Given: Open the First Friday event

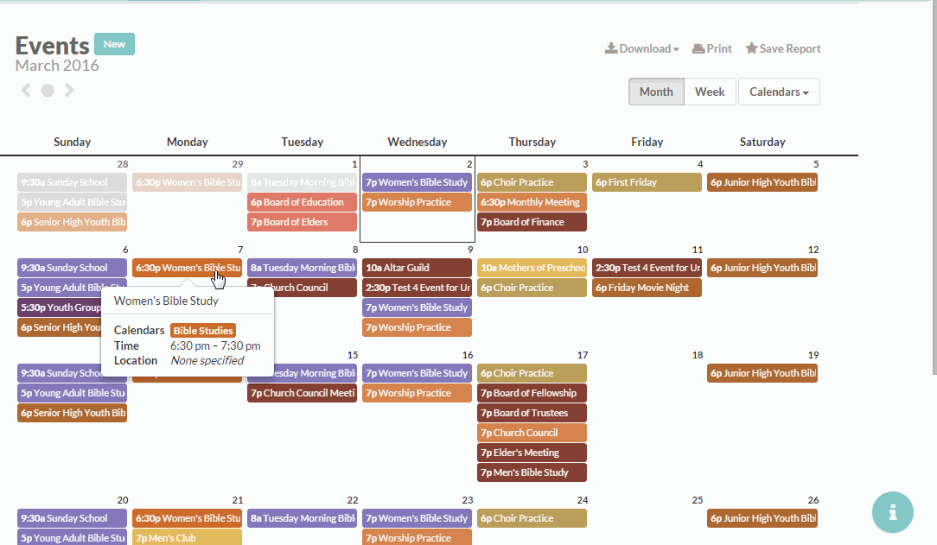Looking at the screenshot, I should pos(647,182).
